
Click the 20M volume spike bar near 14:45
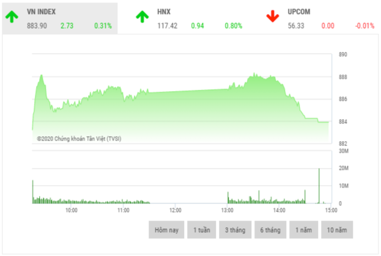(319, 186)
